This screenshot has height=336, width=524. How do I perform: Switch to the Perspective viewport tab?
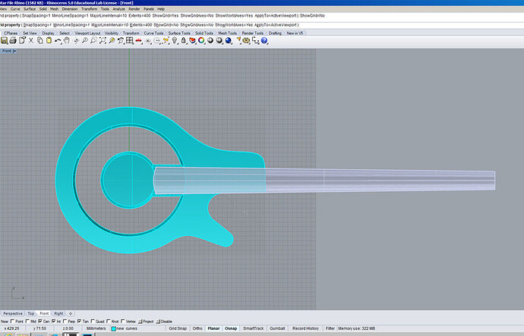(13, 314)
